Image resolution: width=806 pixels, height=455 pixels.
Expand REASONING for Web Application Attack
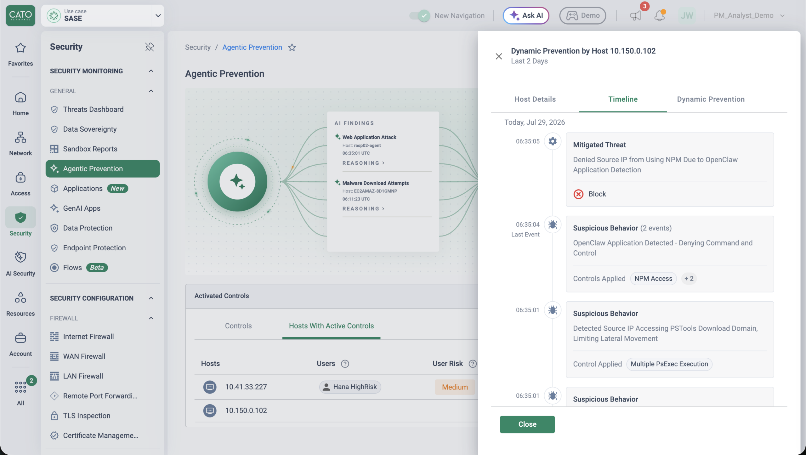coord(363,163)
